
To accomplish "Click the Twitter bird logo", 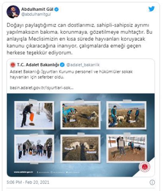I will click(151, 9).
